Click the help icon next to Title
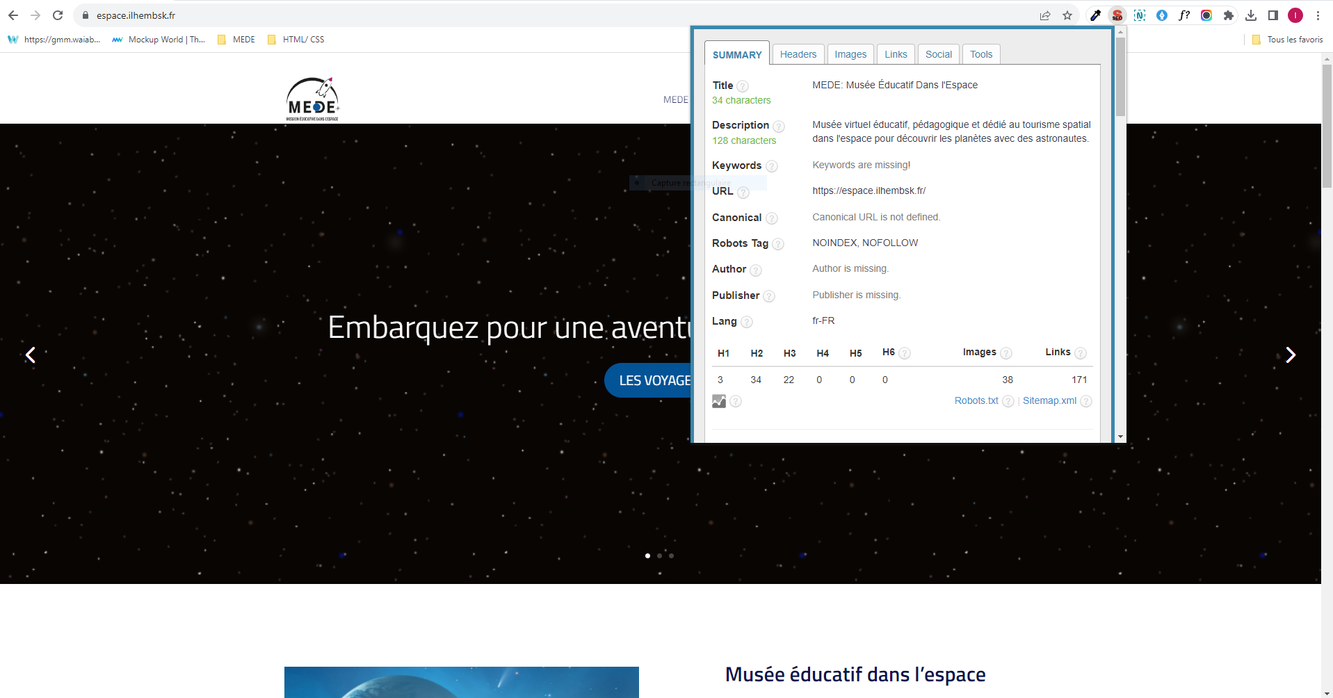This screenshot has height=698, width=1333. (743, 86)
